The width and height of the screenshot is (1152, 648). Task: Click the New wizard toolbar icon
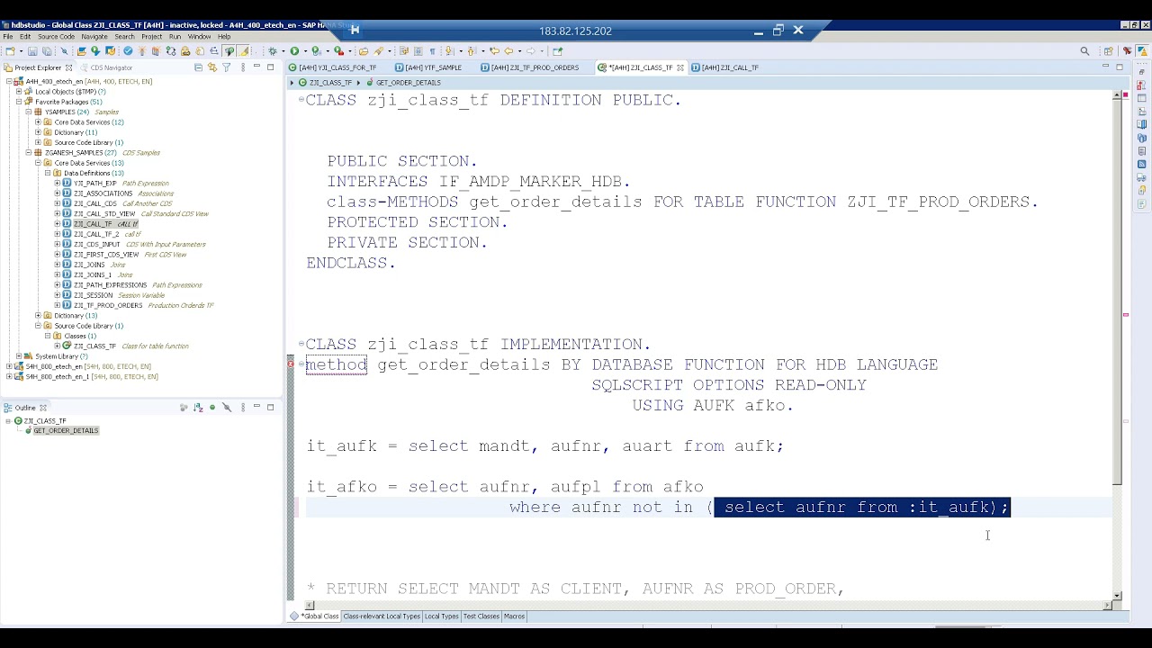(x=10, y=51)
